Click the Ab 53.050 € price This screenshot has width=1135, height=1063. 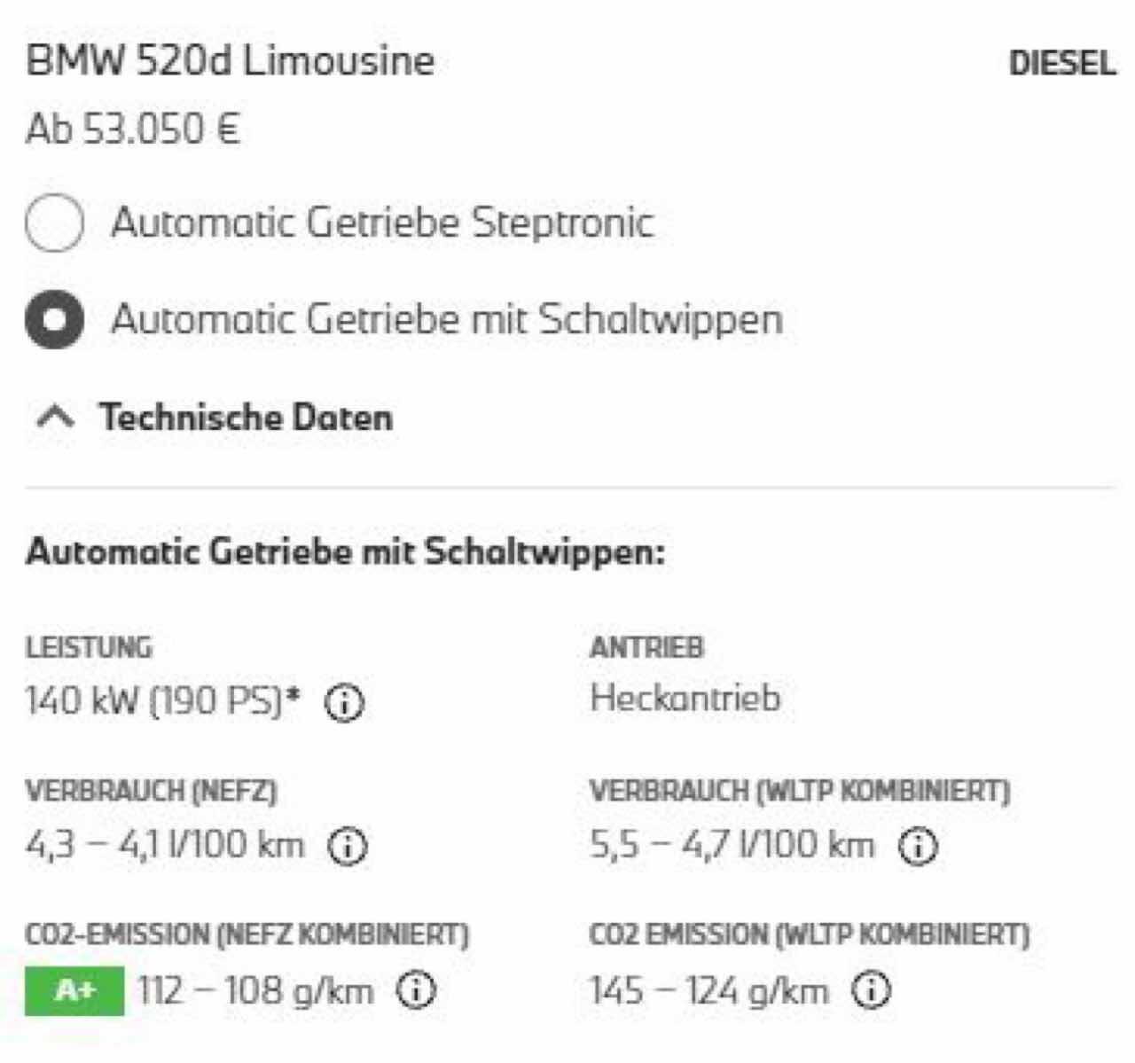tap(133, 129)
